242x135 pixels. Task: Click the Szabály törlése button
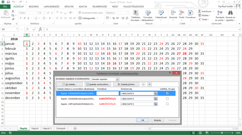[126, 84]
